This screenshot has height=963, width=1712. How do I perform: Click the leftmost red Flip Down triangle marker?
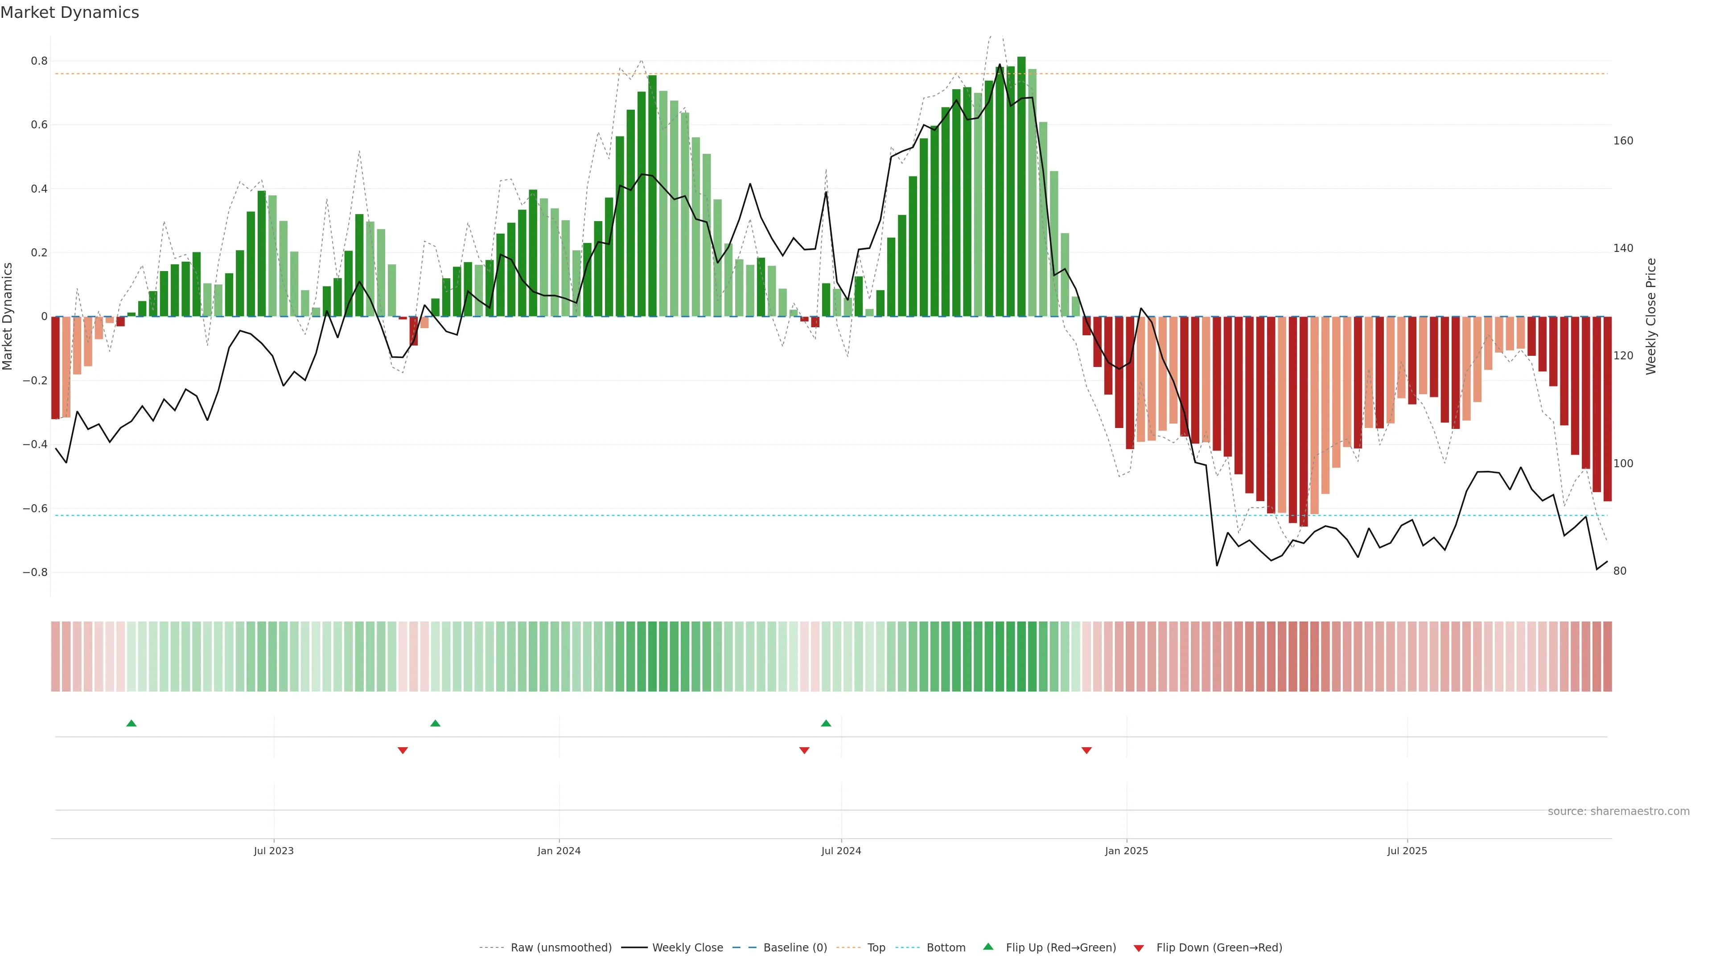403,750
